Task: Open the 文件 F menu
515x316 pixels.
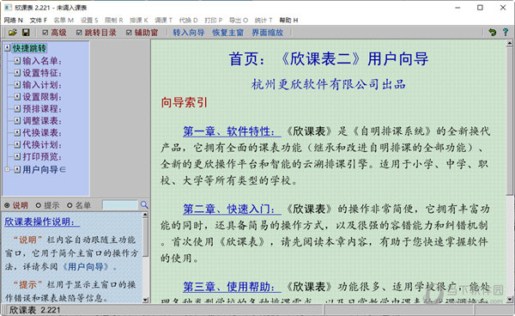Action: coord(39,20)
